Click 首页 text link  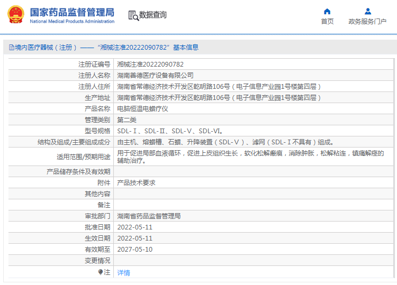327,21
